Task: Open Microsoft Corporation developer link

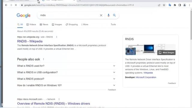Action: [x=146, y=77]
